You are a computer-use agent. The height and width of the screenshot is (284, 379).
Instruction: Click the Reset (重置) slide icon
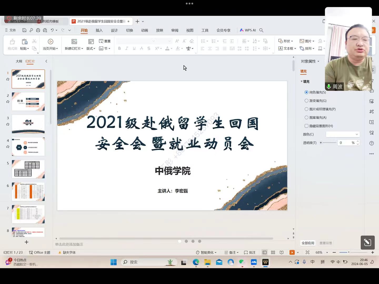(x=105, y=41)
